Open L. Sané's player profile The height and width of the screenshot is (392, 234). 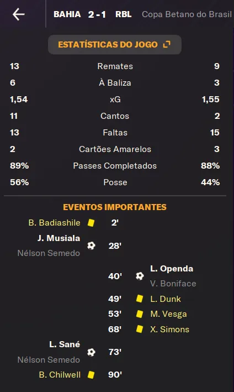click(65, 344)
